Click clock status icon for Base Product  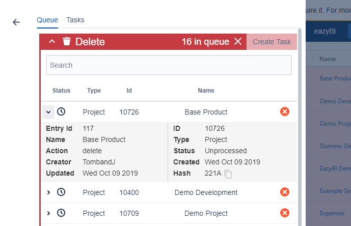pyautogui.click(x=61, y=111)
